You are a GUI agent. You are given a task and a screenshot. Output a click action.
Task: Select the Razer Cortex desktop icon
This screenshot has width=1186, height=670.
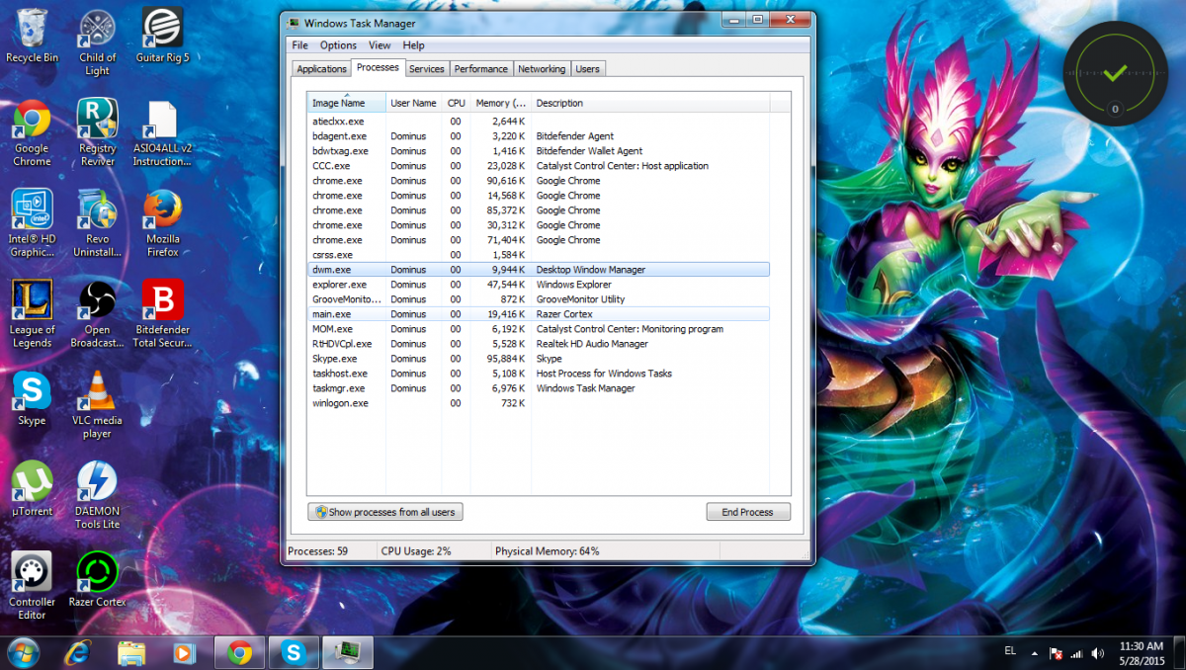pyautogui.click(x=97, y=580)
